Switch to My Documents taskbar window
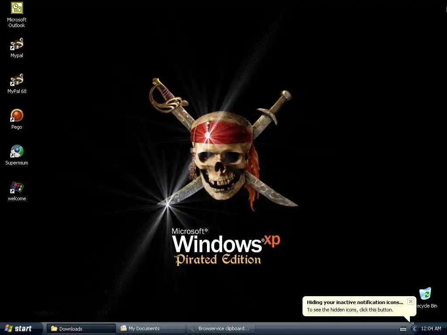Viewport: 447px width, 335px height. (151, 328)
